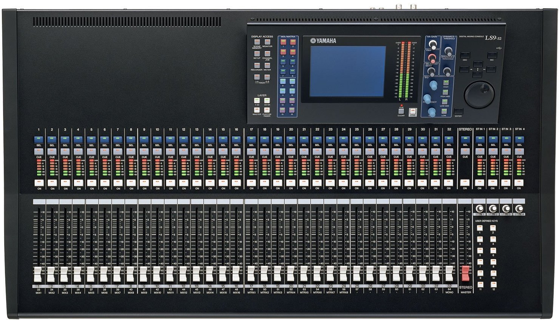Switch to the 33-64 fader layer
The image size is (559, 320).
[x=266, y=100]
